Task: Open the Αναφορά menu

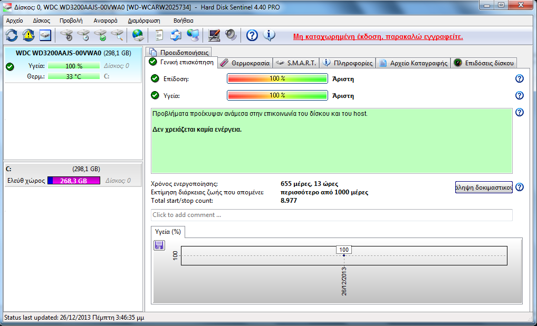Action: point(106,21)
